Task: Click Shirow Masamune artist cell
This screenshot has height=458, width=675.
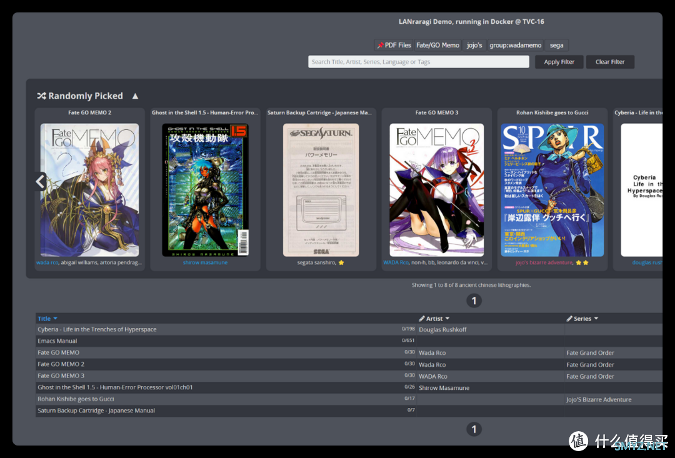Action: [444, 388]
